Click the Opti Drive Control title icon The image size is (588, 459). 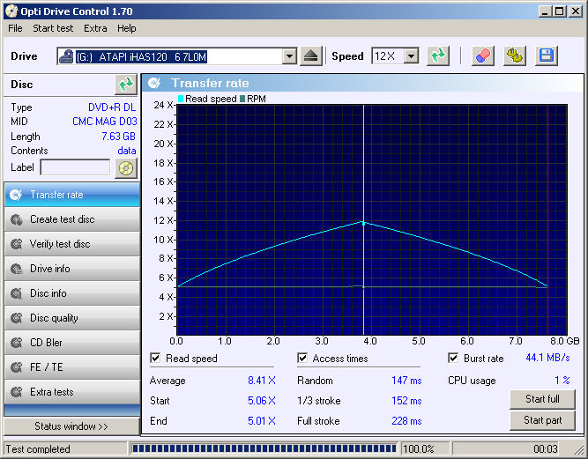[x=11, y=11]
